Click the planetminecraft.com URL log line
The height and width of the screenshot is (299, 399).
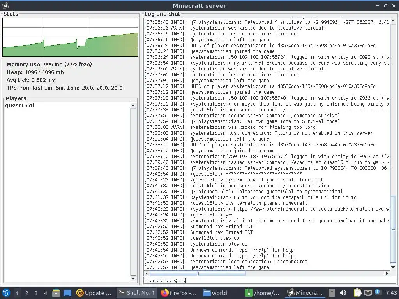267,209
